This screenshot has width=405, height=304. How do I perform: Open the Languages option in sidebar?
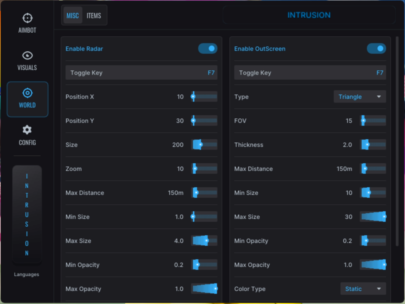click(x=26, y=274)
